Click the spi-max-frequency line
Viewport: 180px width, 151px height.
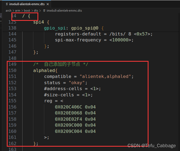pyautogui.click(x=94, y=40)
